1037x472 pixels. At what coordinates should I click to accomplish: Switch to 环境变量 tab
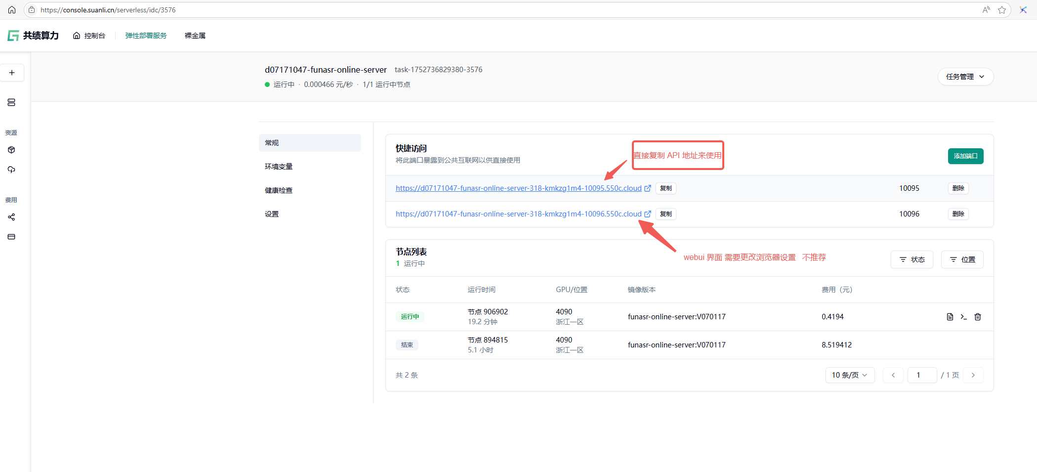(279, 167)
